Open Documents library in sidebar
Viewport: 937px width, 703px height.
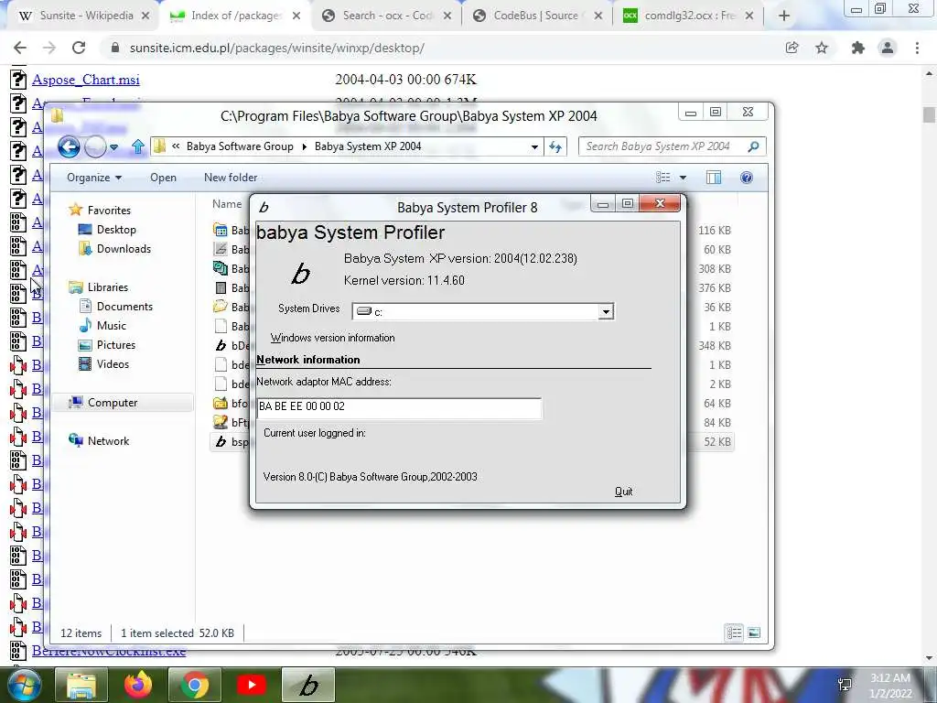coord(124,306)
